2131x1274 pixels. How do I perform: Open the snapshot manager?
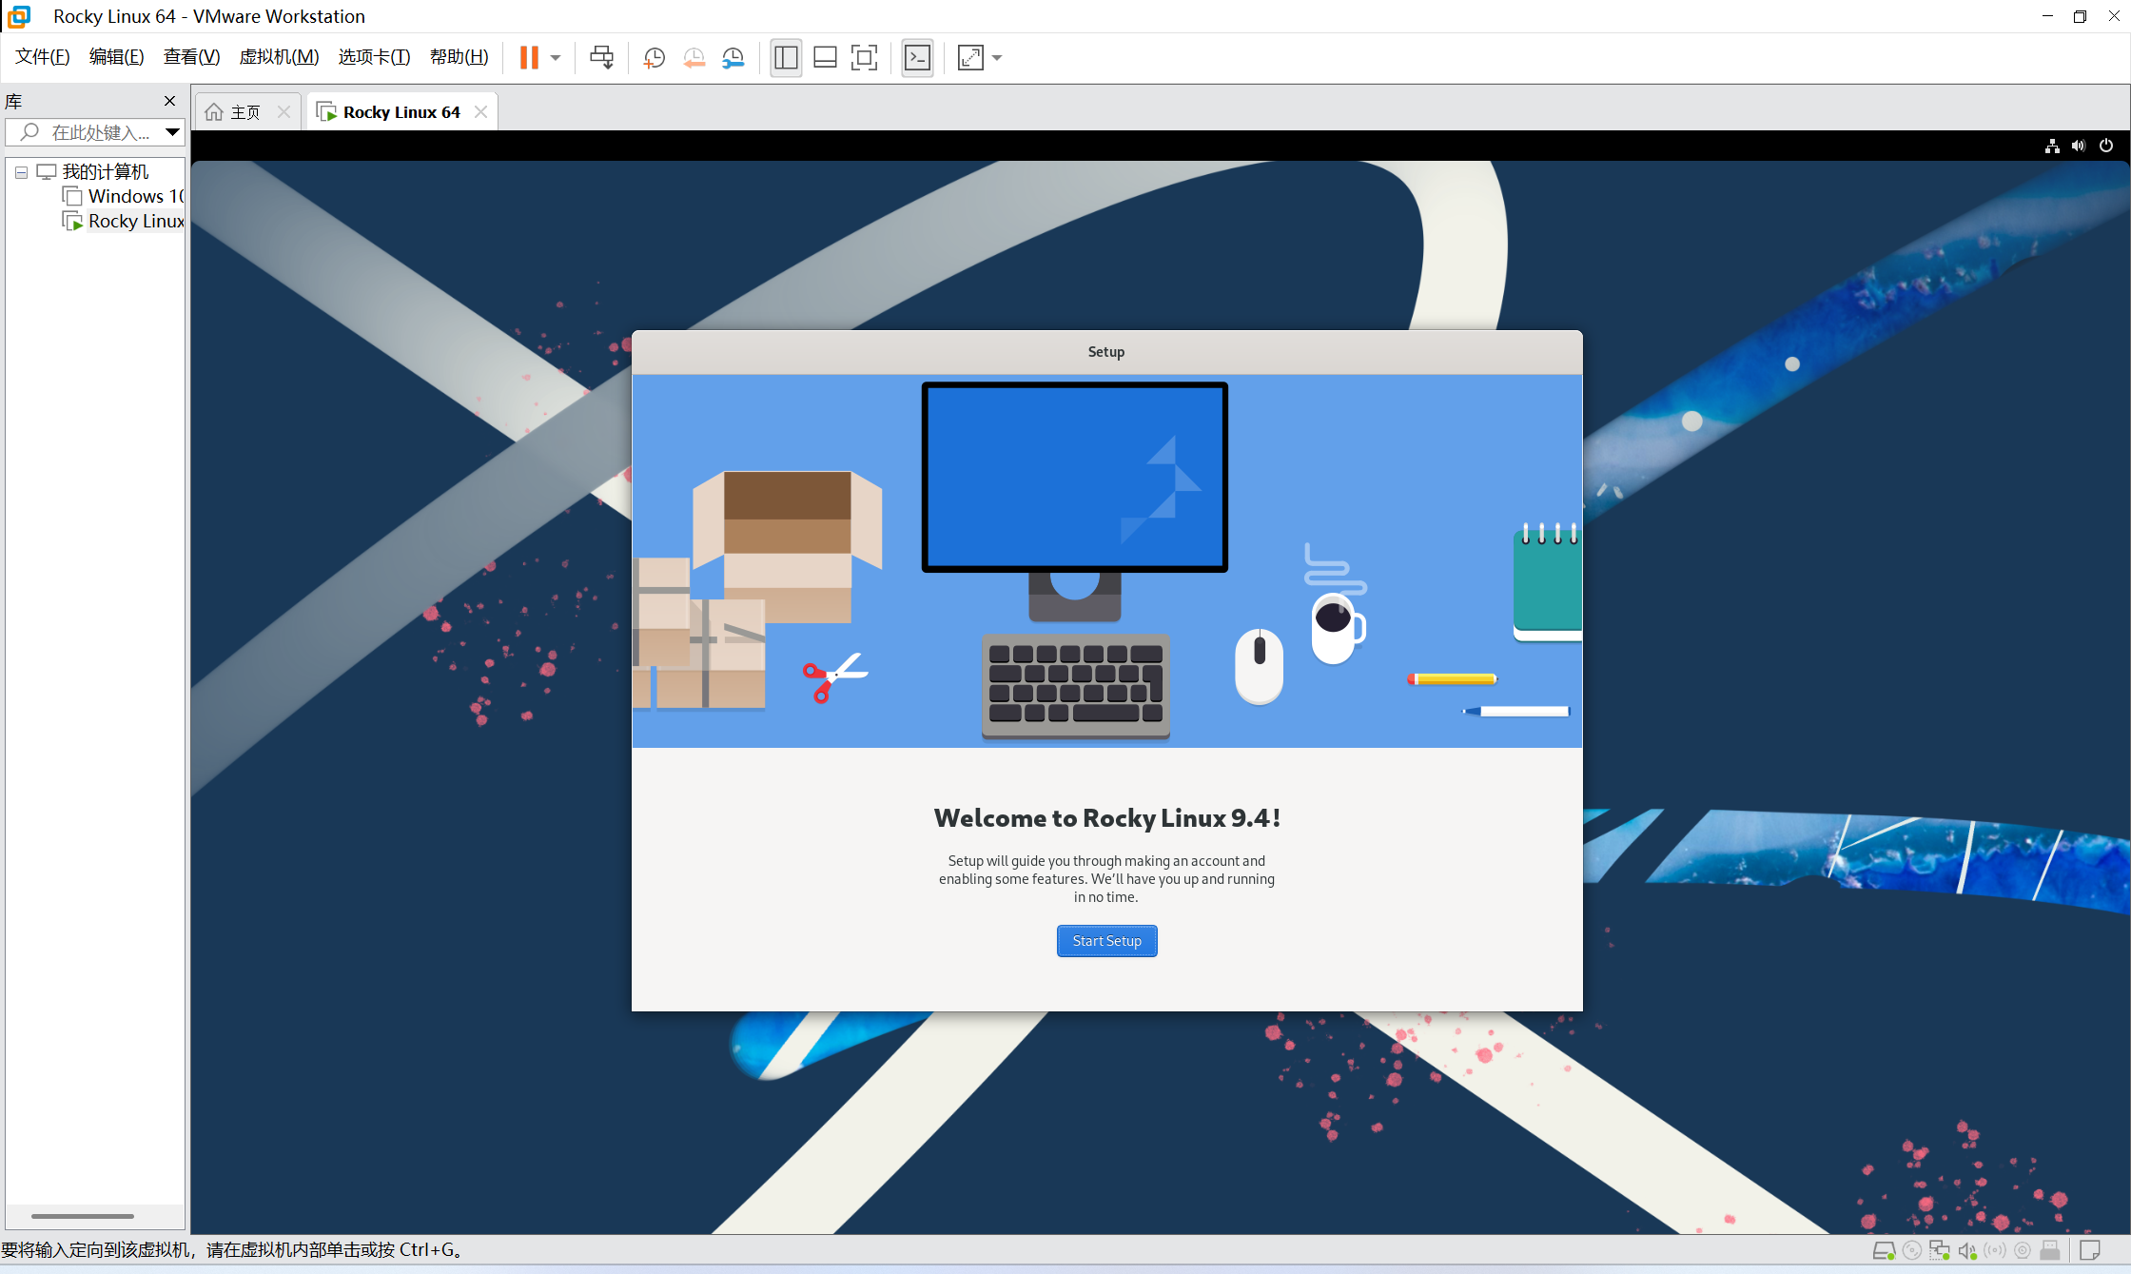[x=733, y=58]
